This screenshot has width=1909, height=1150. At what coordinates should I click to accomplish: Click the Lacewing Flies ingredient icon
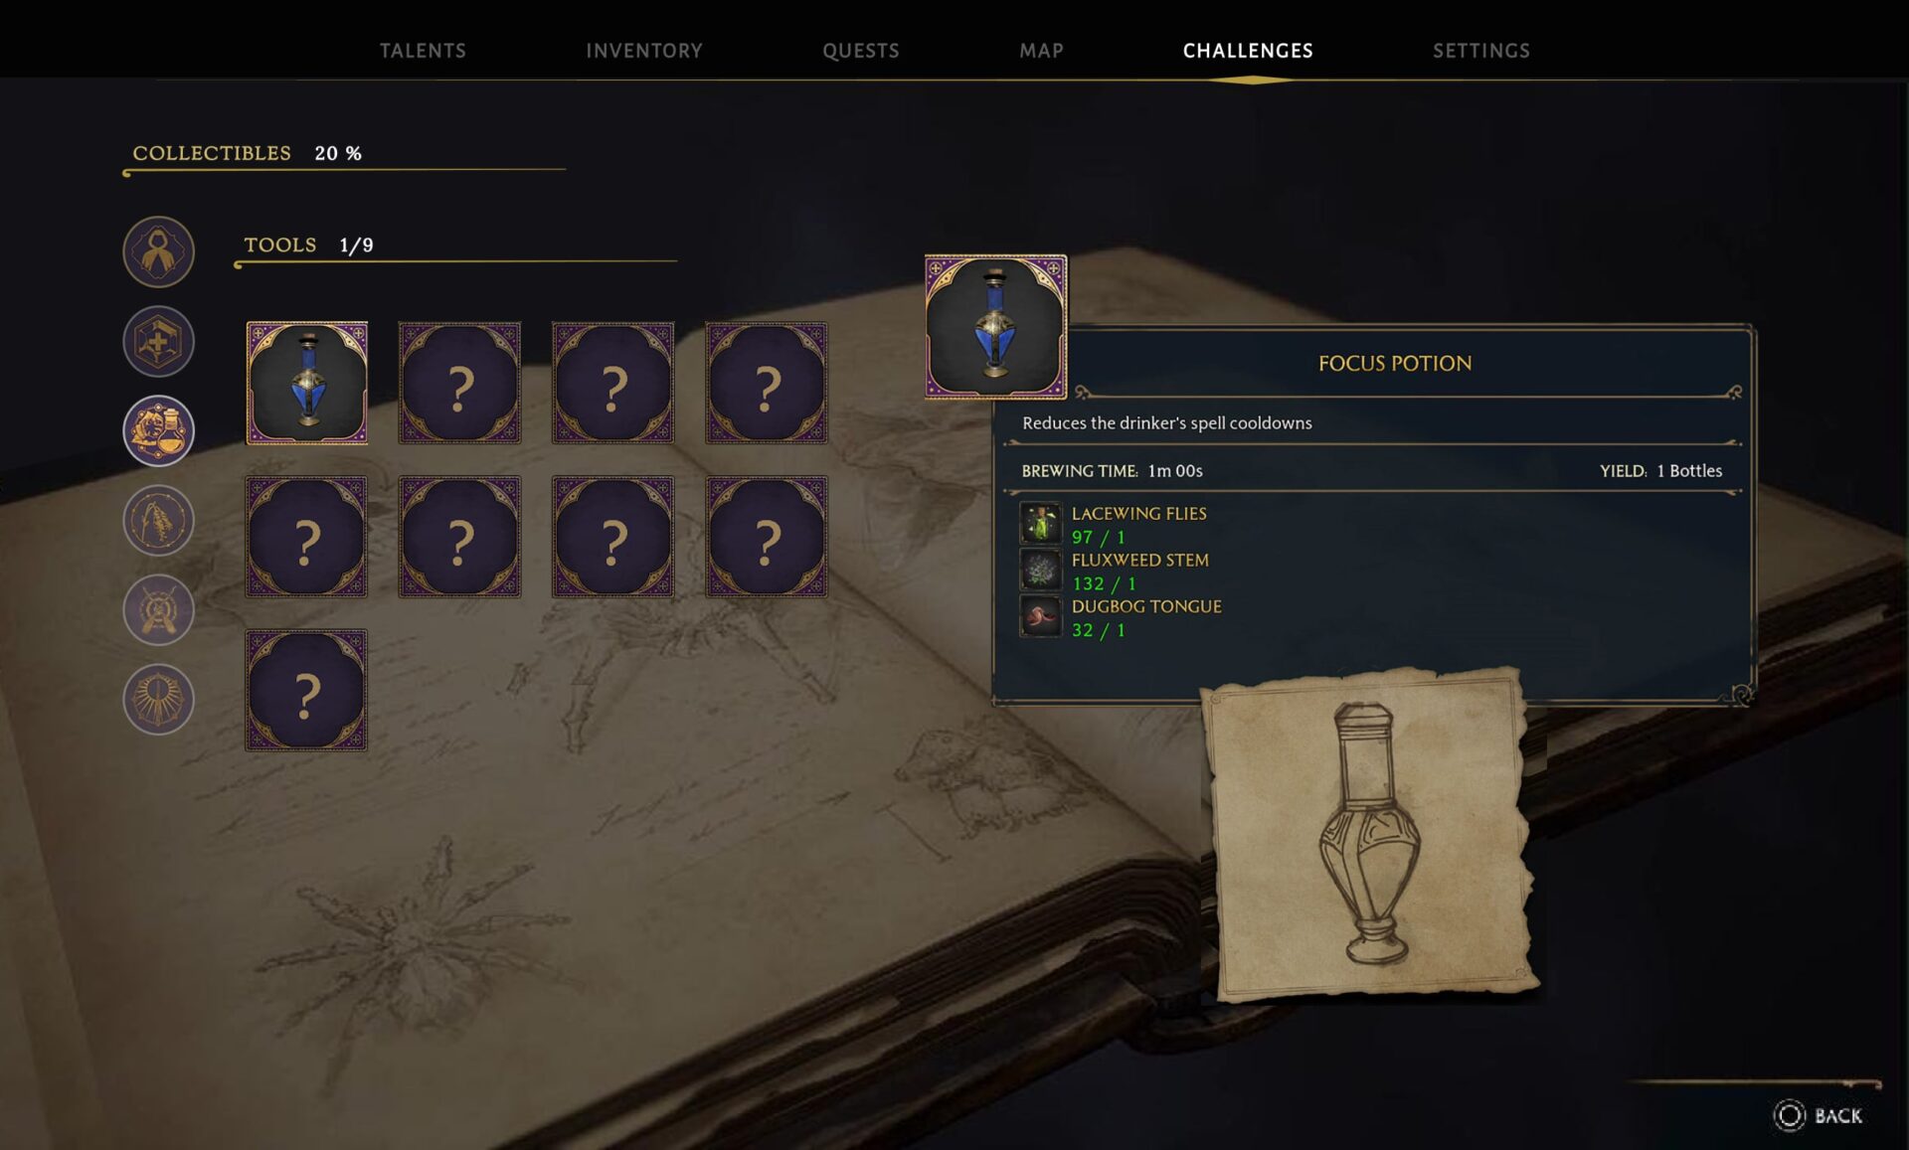click(x=1041, y=523)
